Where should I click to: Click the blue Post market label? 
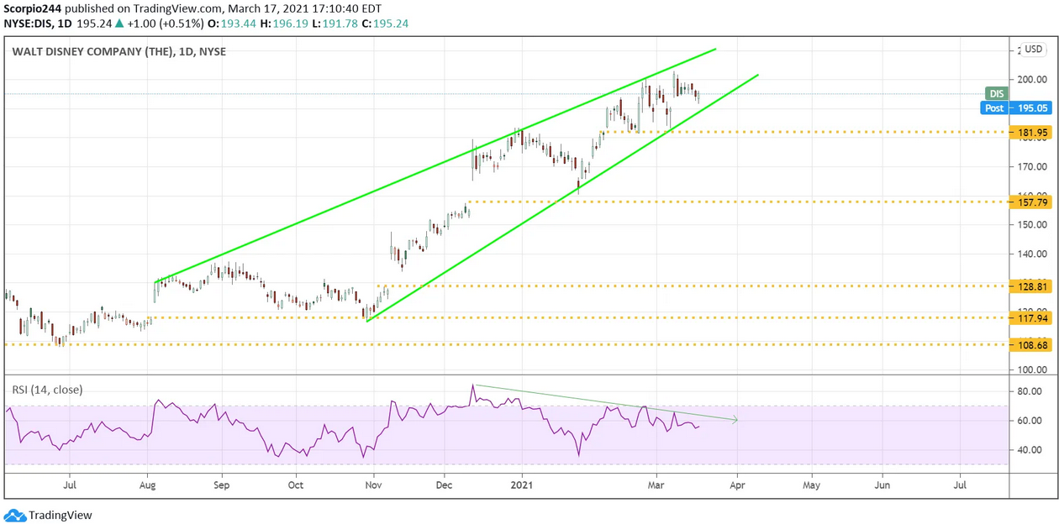[x=994, y=107]
